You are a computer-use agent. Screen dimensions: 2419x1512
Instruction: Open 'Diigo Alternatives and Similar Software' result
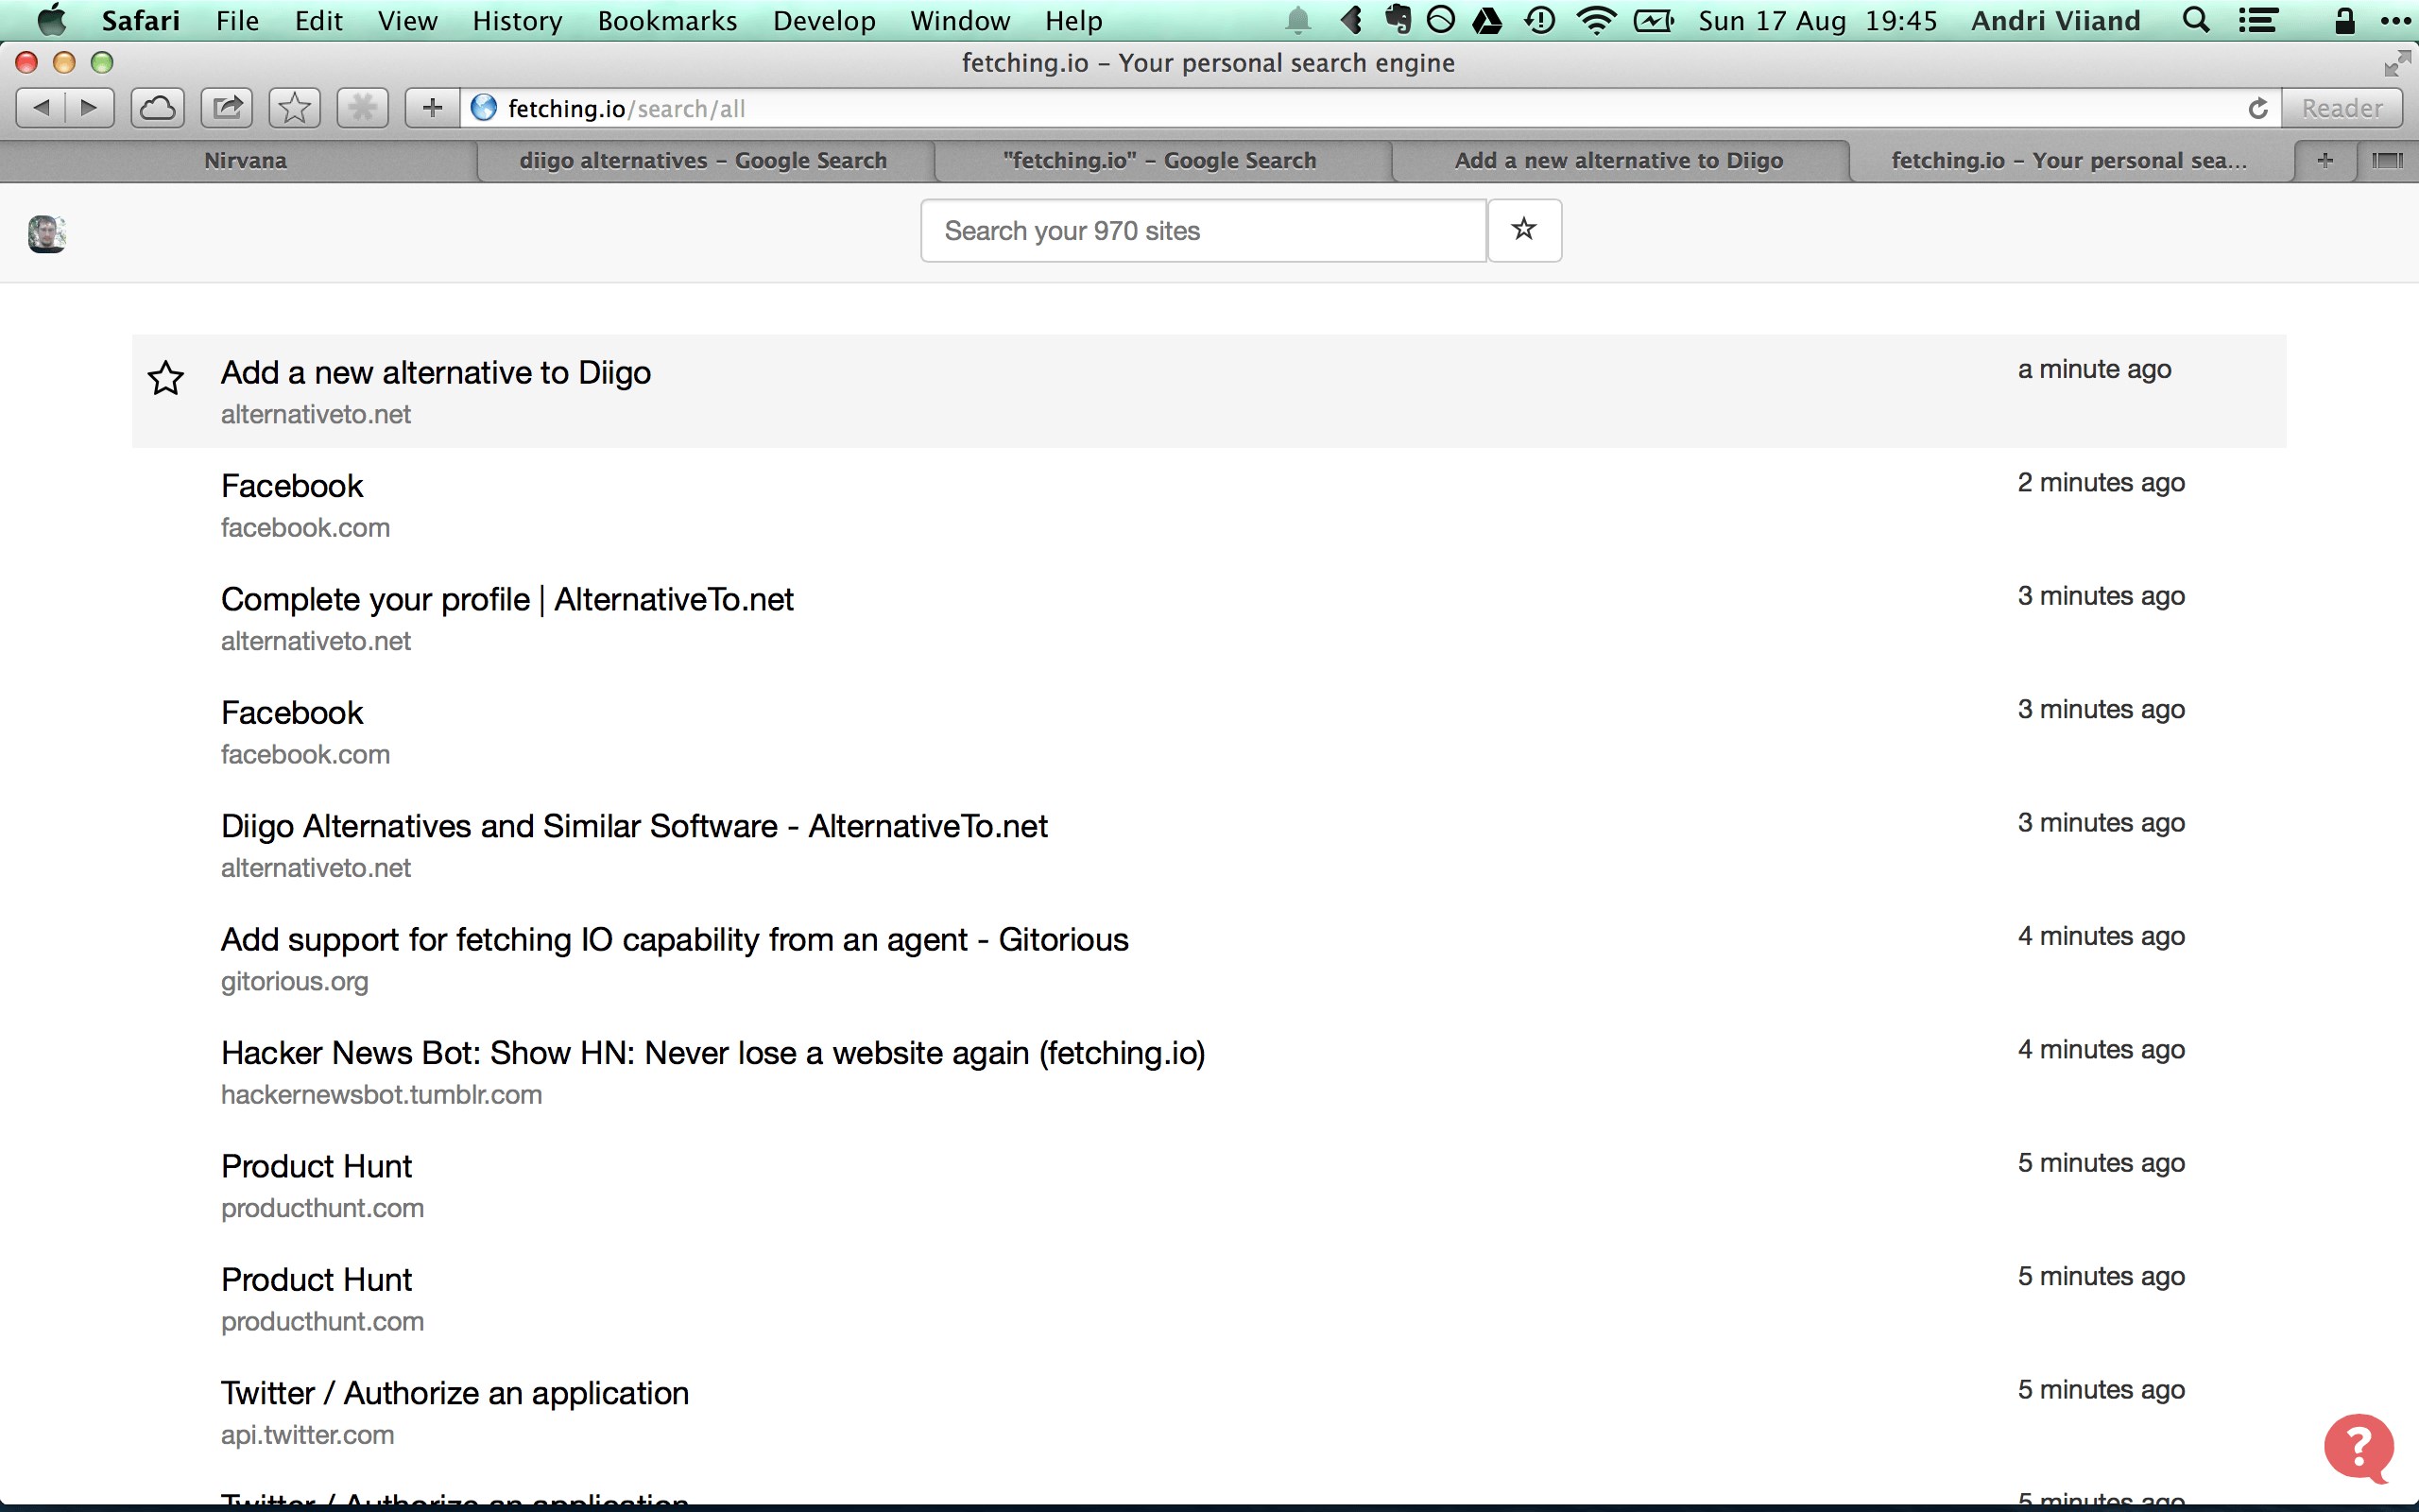[634, 826]
